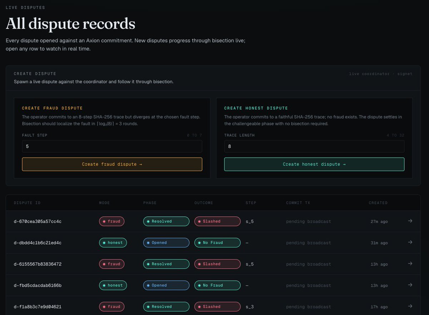Click the Phase column header
The height and width of the screenshot is (315, 429).
tap(150, 203)
